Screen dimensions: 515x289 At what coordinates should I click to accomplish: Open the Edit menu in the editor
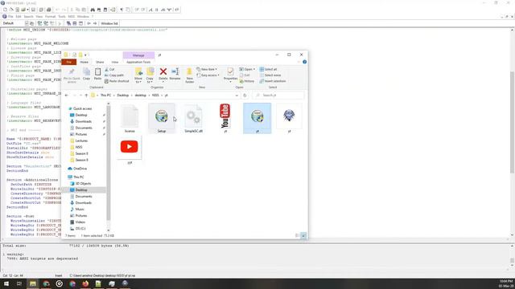[19, 16]
